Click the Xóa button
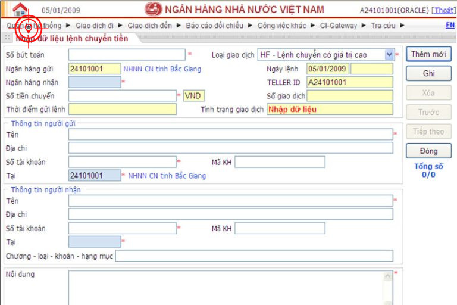The width and height of the screenshot is (457, 305). click(x=428, y=93)
